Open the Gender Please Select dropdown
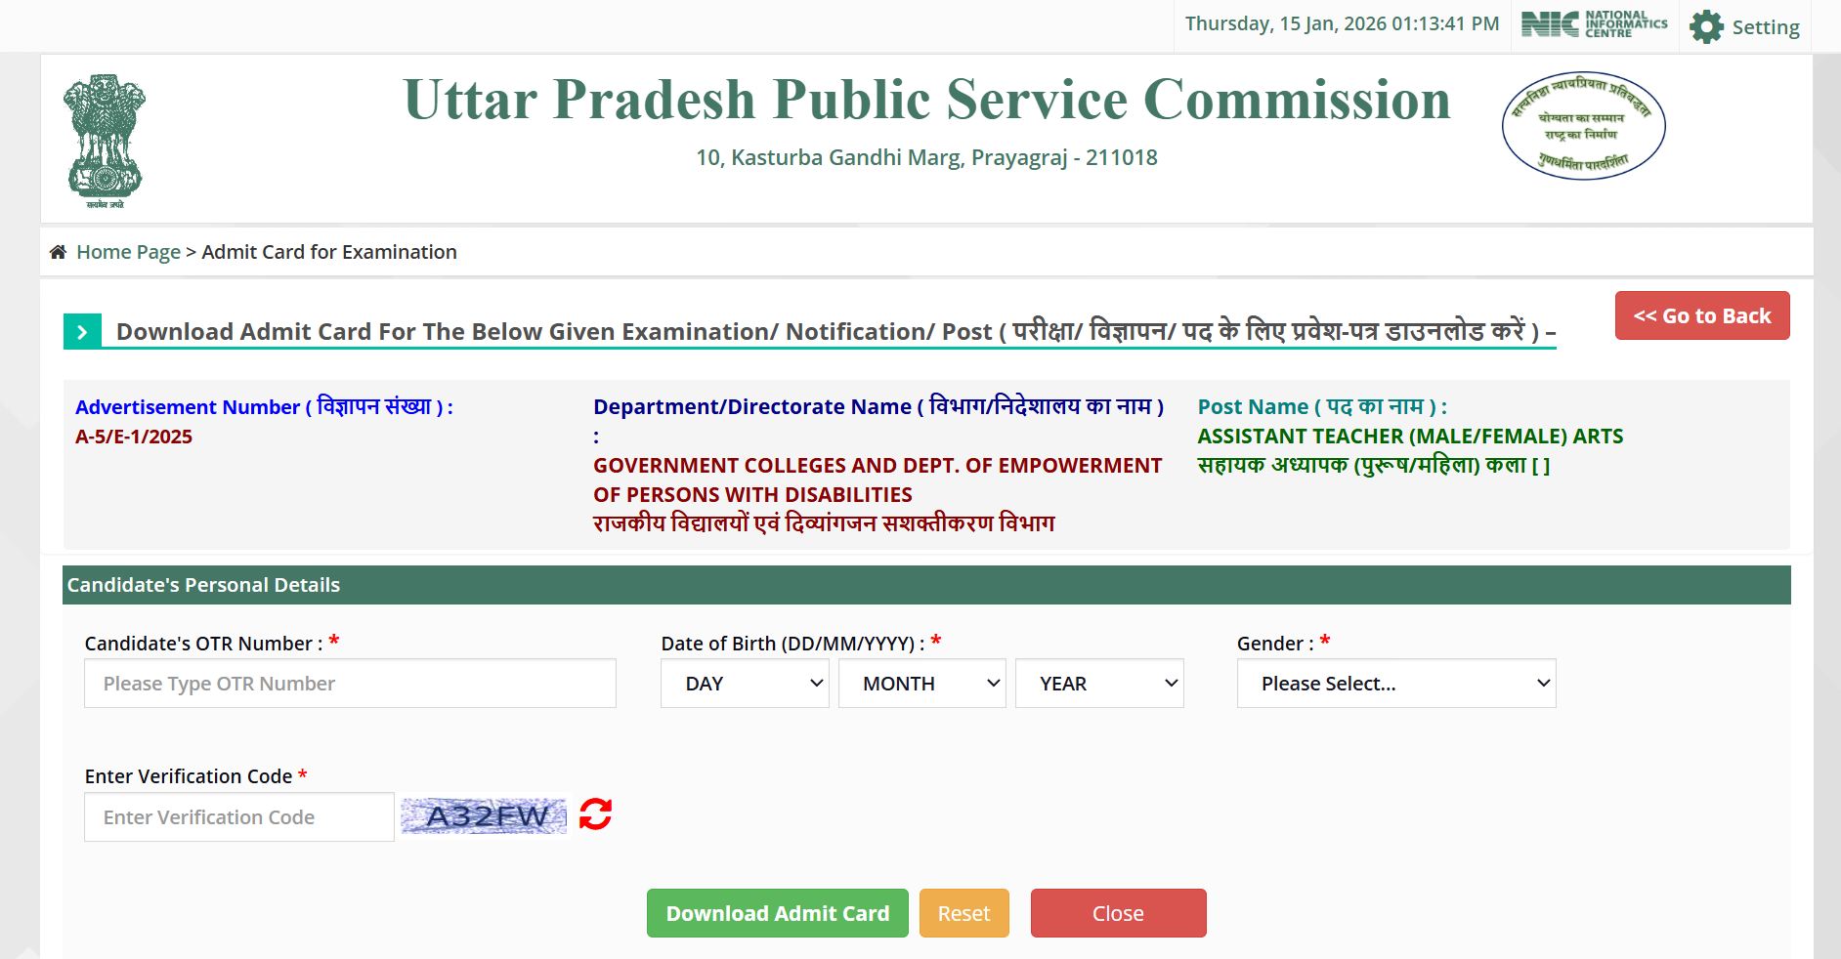This screenshot has height=959, width=1841. click(x=1395, y=683)
